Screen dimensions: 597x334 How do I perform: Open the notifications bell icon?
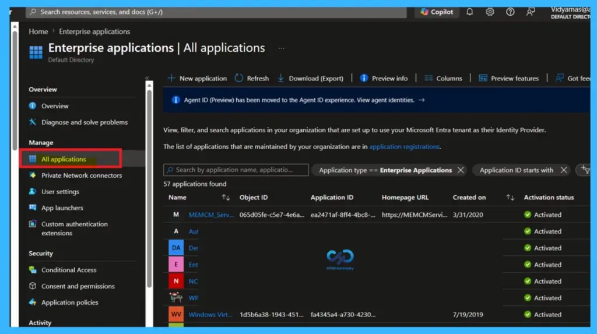470,12
